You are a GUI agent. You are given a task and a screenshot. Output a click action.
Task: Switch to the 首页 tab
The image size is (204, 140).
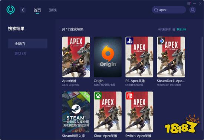(x=37, y=10)
